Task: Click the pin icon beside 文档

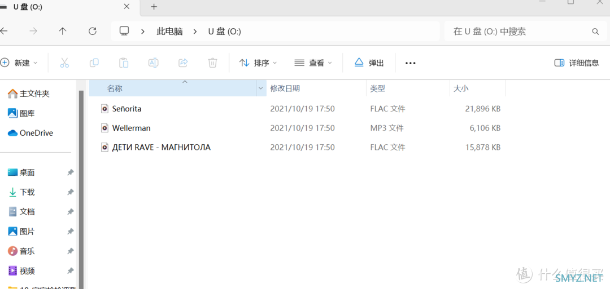Action: [71, 212]
